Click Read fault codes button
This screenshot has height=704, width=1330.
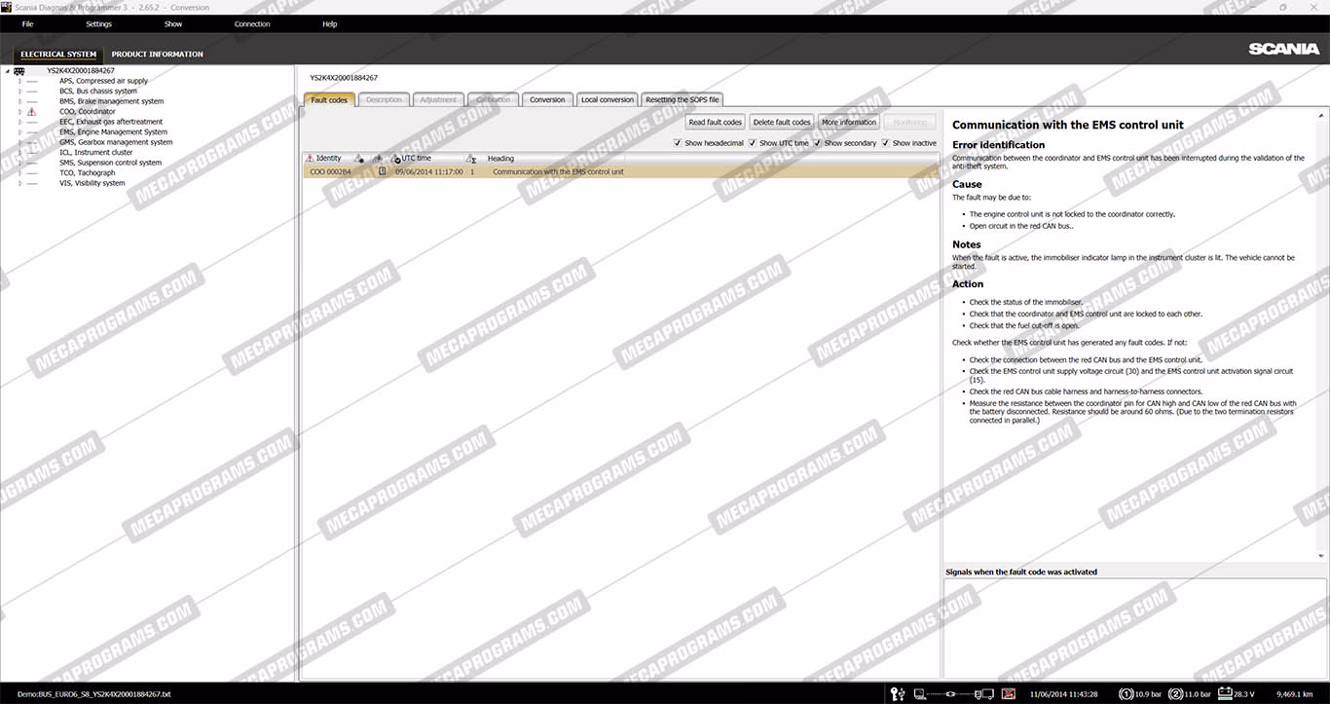pyautogui.click(x=716, y=122)
